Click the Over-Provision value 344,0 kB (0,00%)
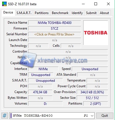Viewport: 115px width, 120px height. click(92, 92)
